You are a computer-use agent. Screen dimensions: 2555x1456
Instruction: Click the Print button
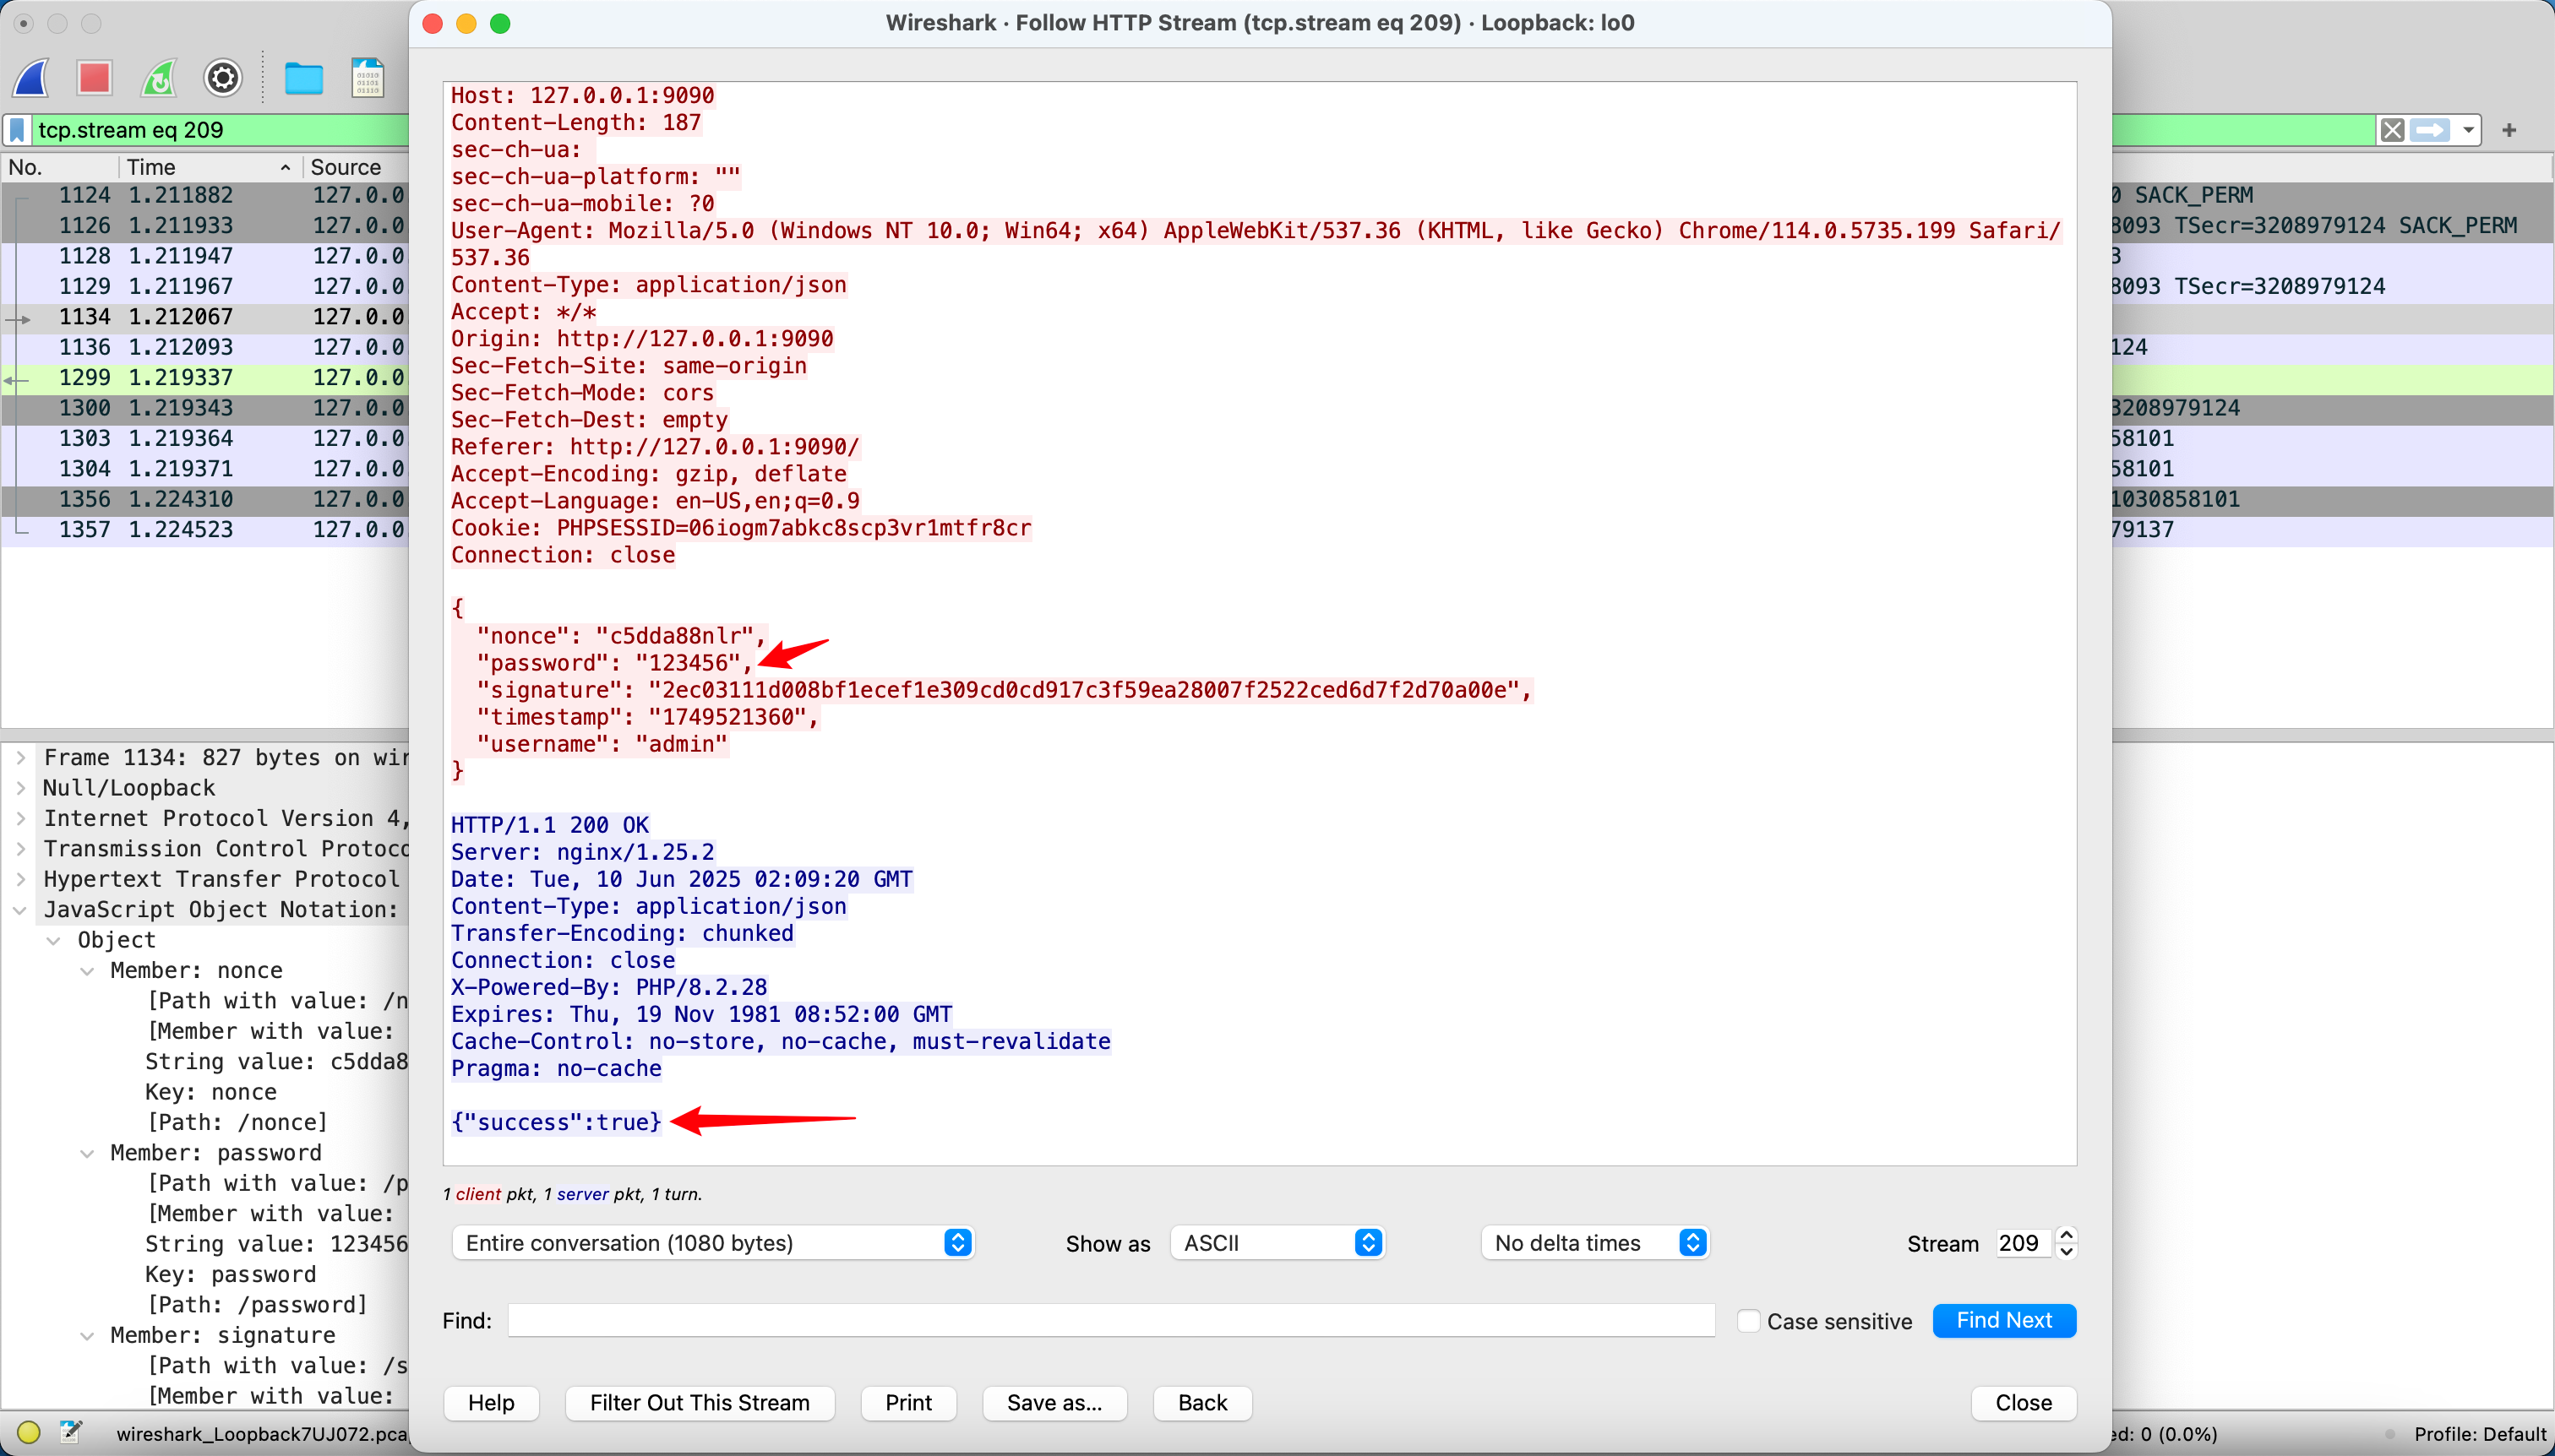tap(908, 1402)
